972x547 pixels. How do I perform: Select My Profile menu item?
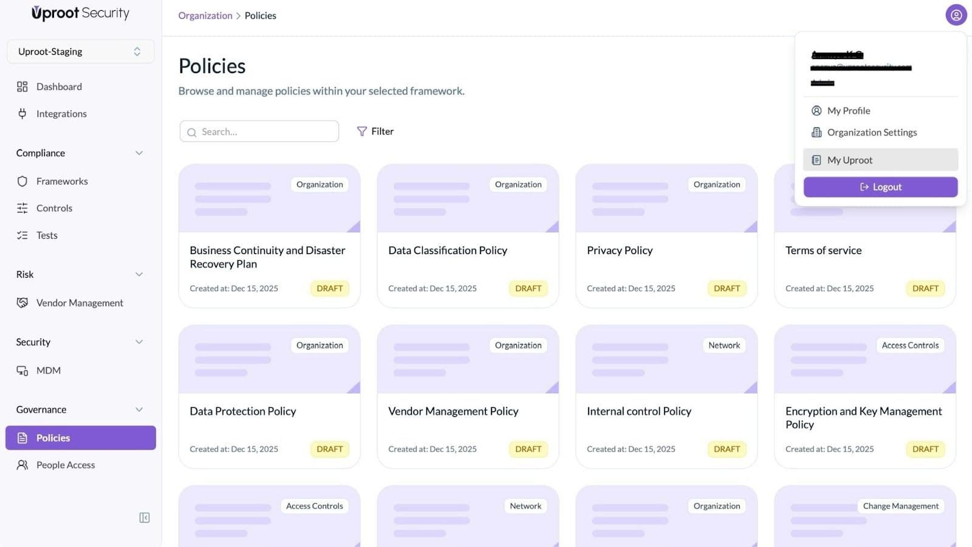pyautogui.click(x=849, y=111)
